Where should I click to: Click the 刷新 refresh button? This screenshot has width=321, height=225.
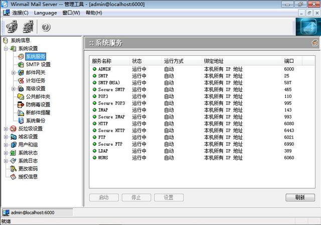tap(300, 197)
